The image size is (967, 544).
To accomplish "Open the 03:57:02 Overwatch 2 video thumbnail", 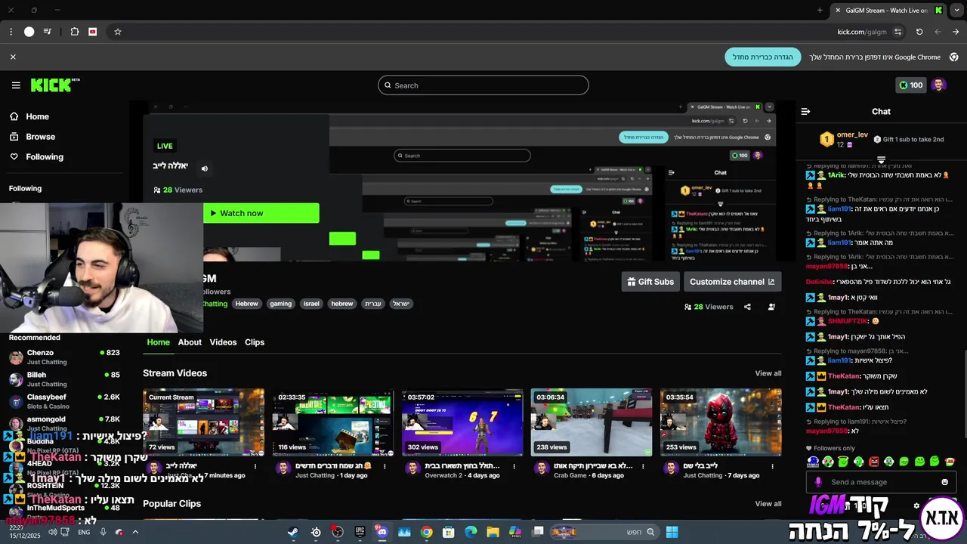I will pos(462,422).
